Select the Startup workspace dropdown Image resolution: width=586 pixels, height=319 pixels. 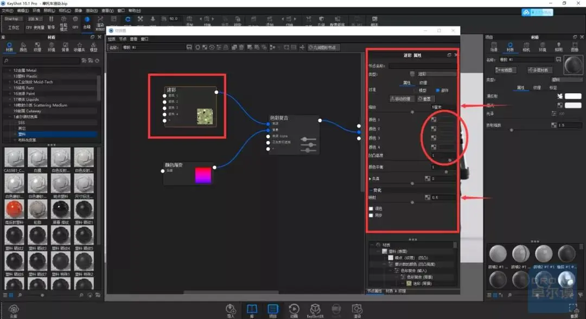click(x=14, y=18)
